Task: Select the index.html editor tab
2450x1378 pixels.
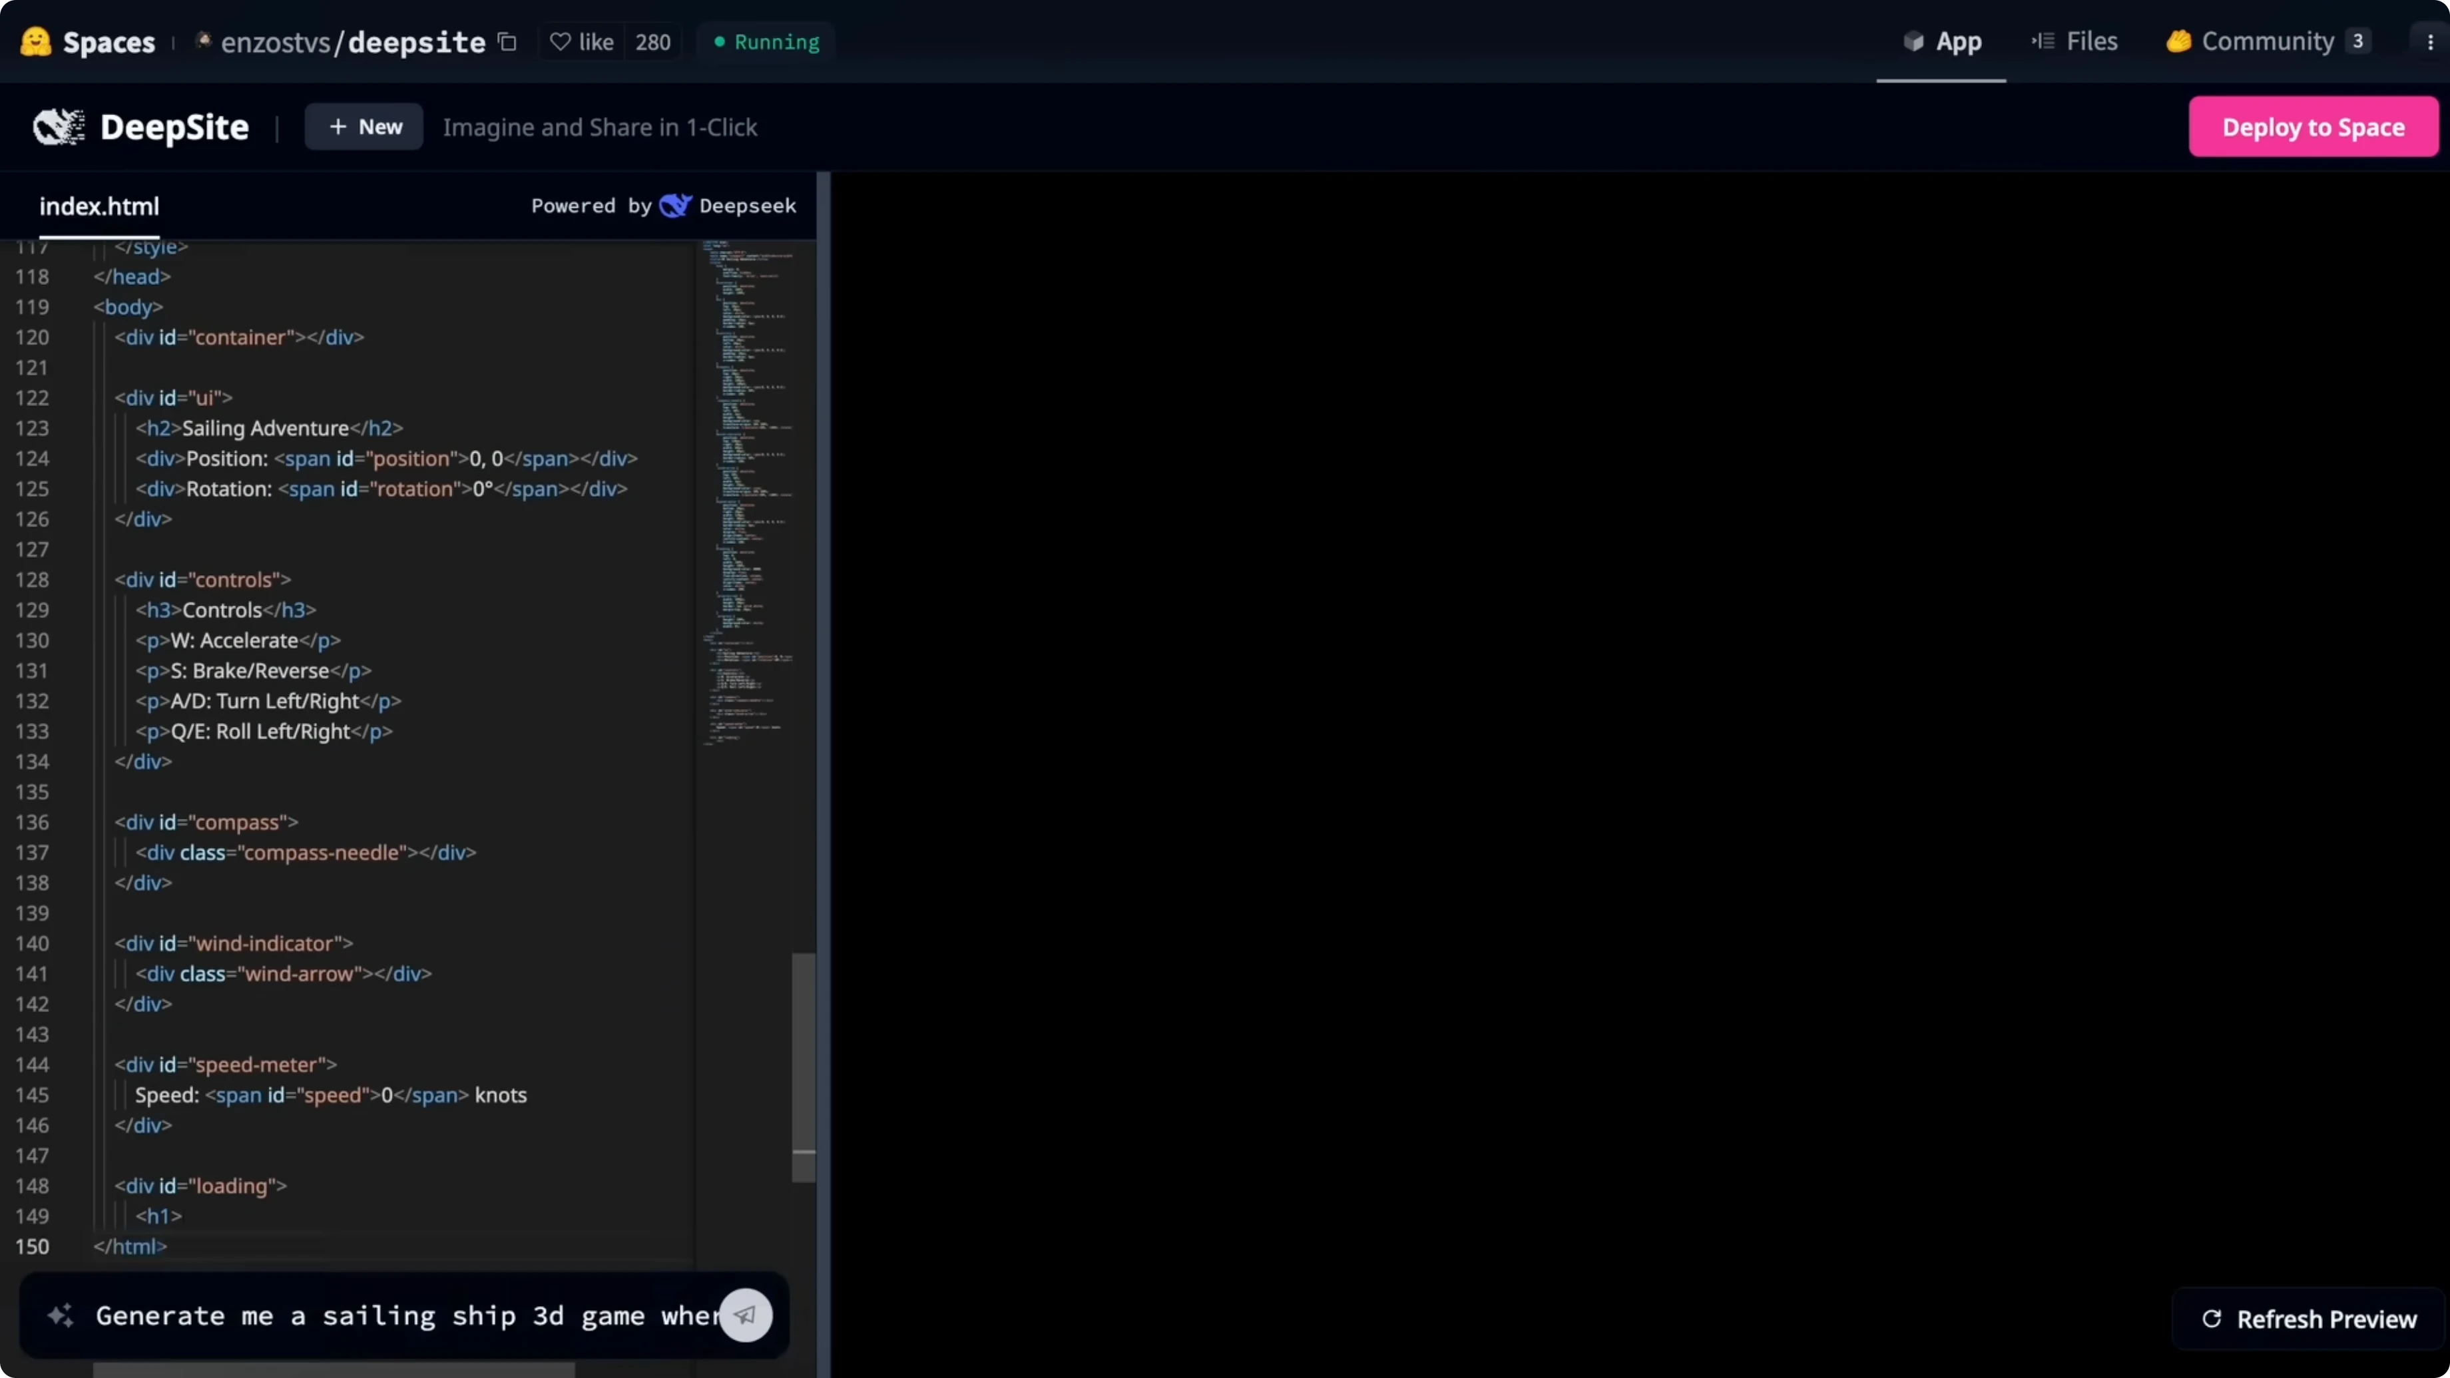Action: (x=99, y=206)
